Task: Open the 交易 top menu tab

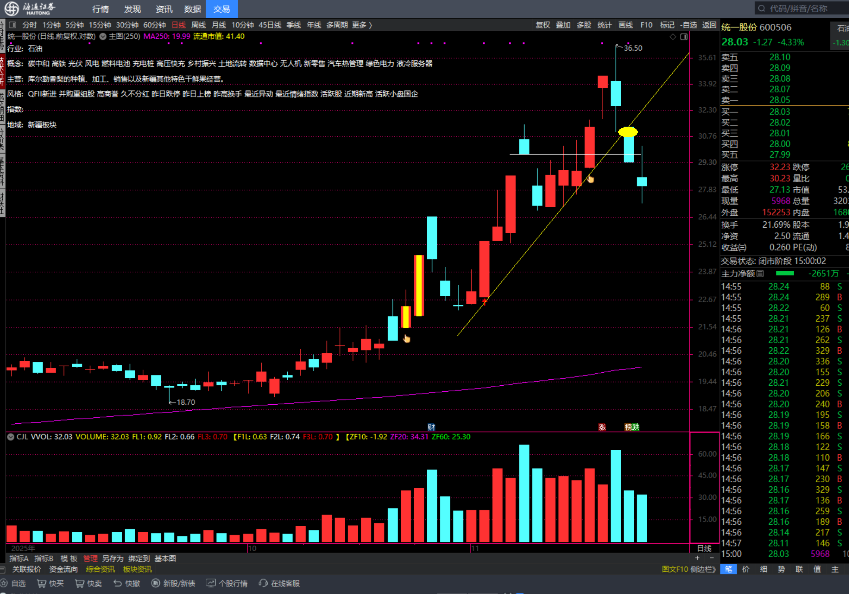Action: pyautogui.click(x=222, y=9)
